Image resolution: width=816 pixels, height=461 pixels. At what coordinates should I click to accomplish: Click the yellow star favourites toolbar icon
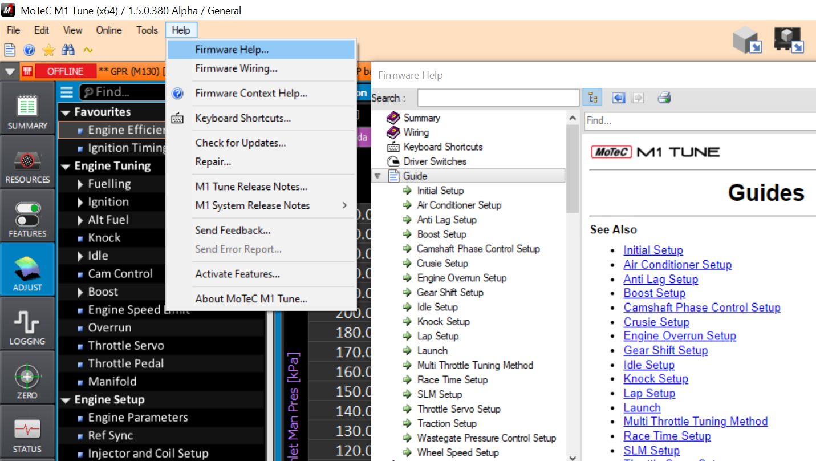point(48,50)
